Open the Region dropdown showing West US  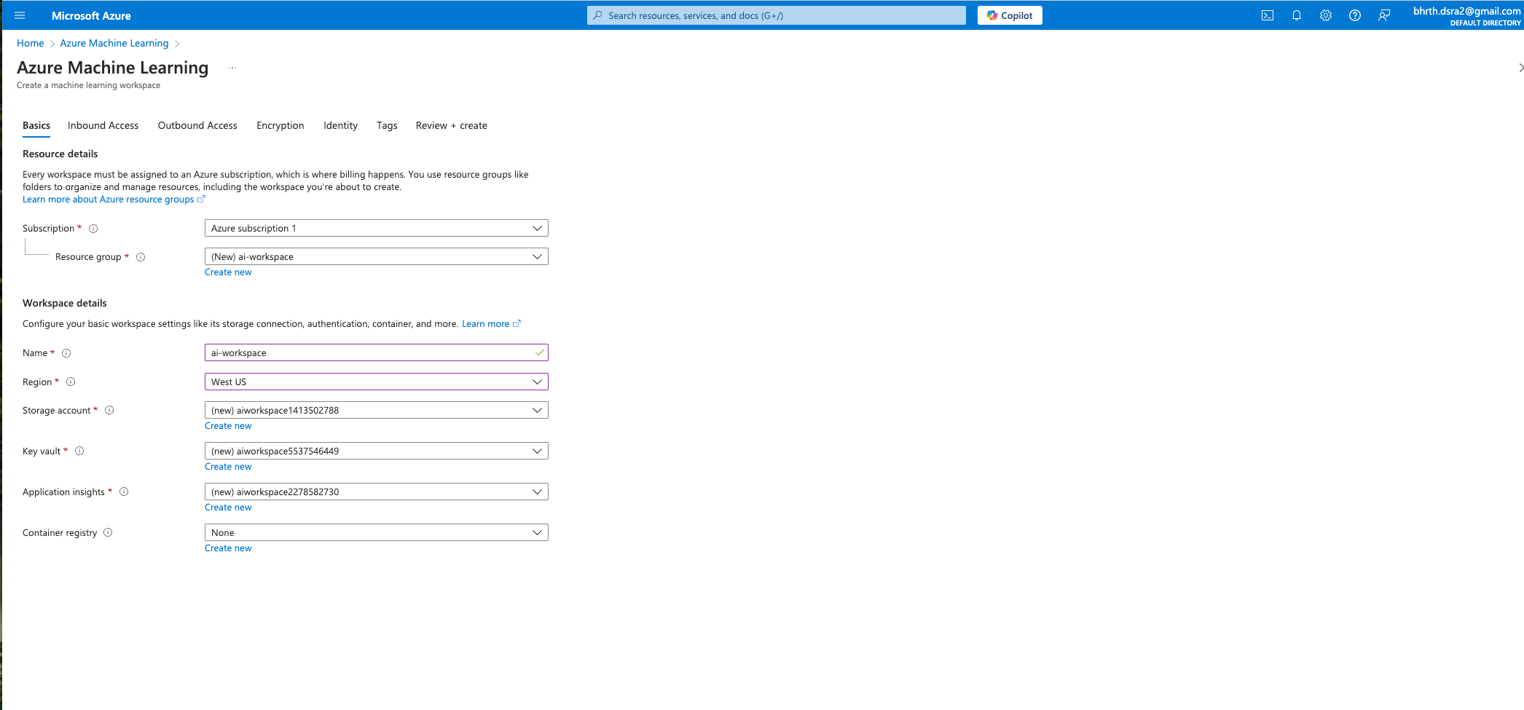coord(376,382)
